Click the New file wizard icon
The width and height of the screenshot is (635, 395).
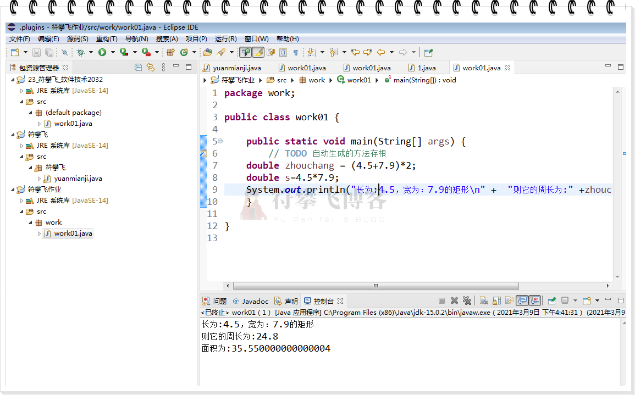tap(15, 52)
